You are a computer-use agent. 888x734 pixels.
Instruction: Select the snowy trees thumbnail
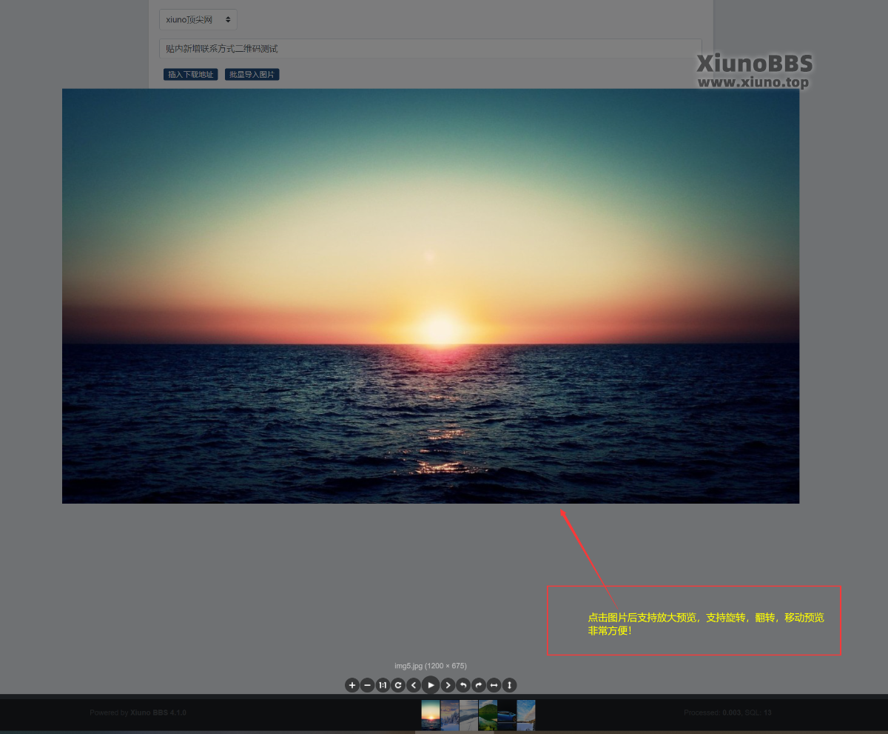pos(450,715)
